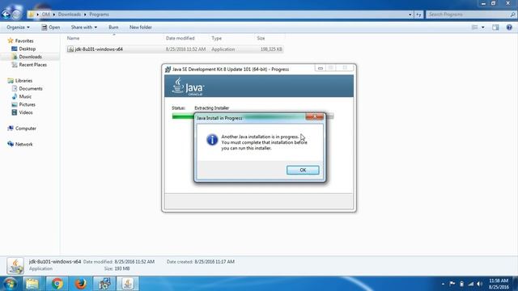
Task: Sort by Type column header
Action: (x=232, y=38)
